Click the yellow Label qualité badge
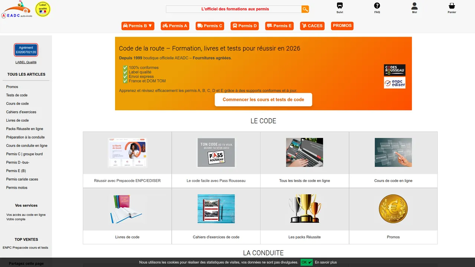 coord(43,9)
